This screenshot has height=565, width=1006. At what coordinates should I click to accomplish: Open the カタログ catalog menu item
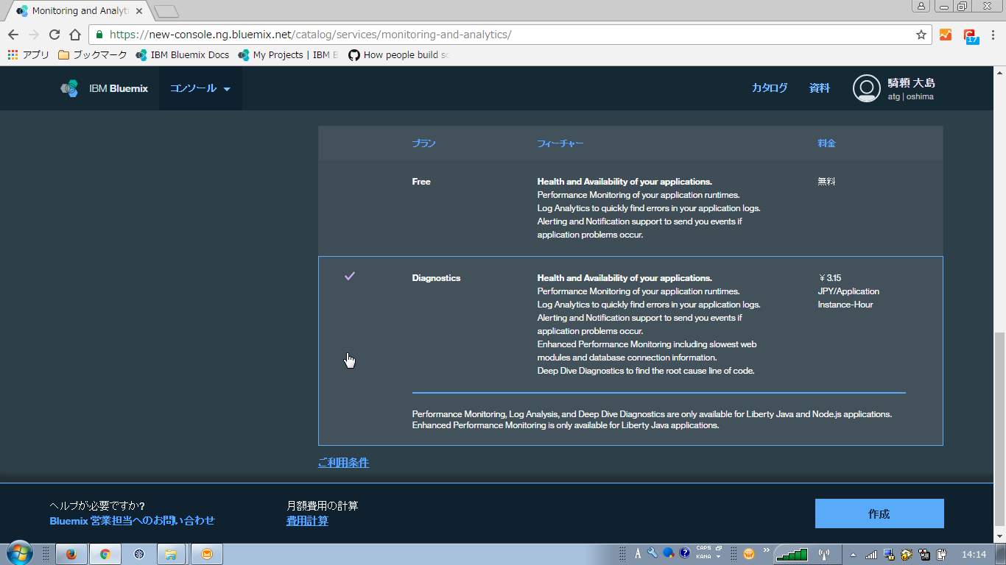[x=770, y=88]
